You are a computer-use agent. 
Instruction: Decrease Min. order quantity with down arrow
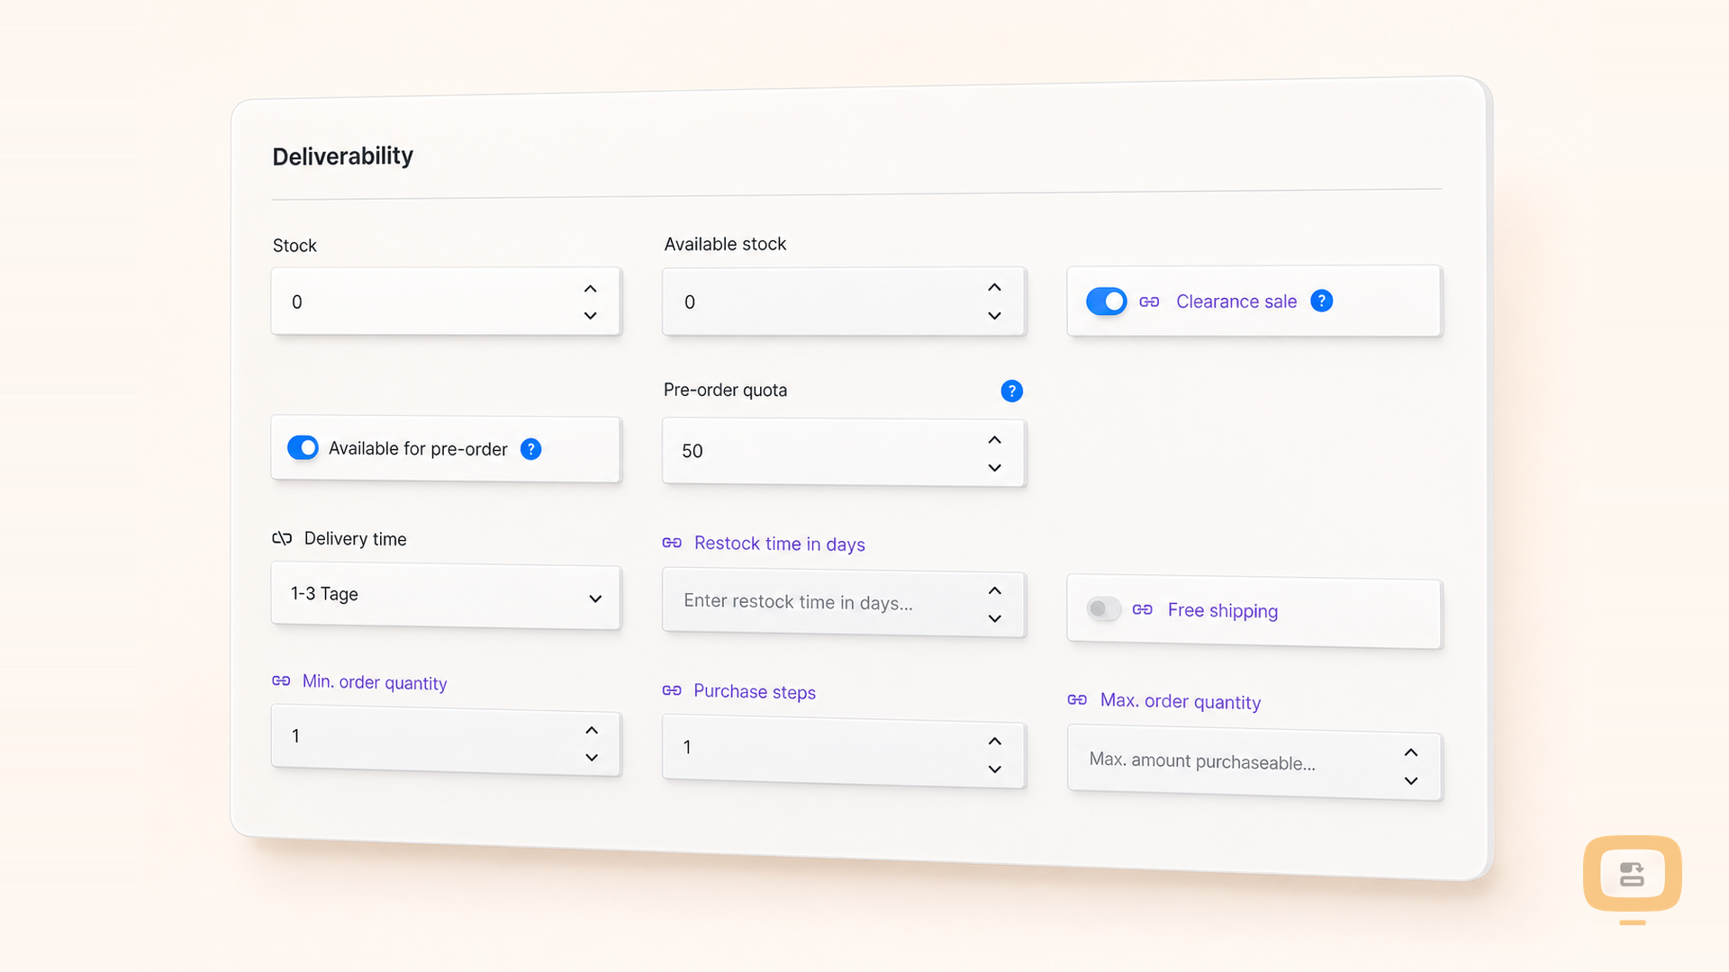(591, 758)
